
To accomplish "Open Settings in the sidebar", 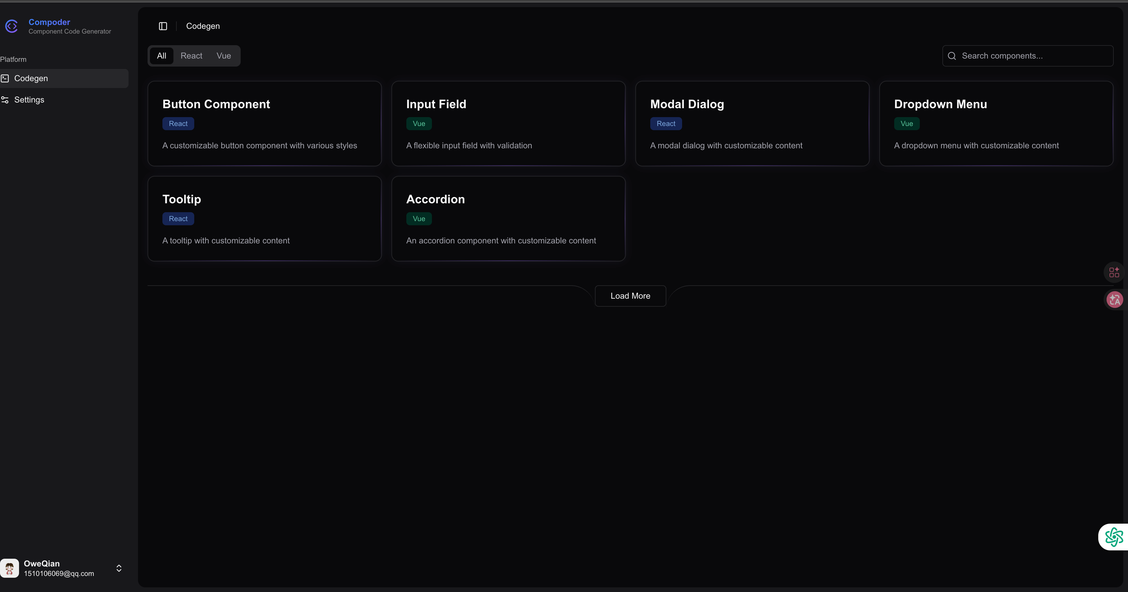I will point(29,100).
